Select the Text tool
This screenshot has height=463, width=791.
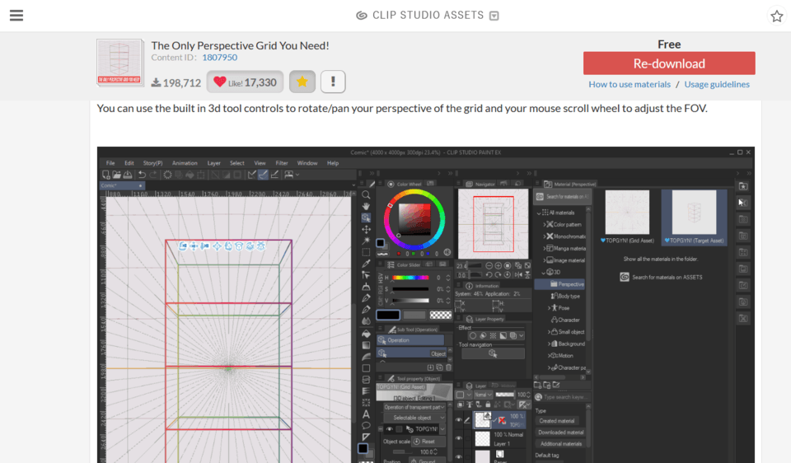tap(366, 414)
